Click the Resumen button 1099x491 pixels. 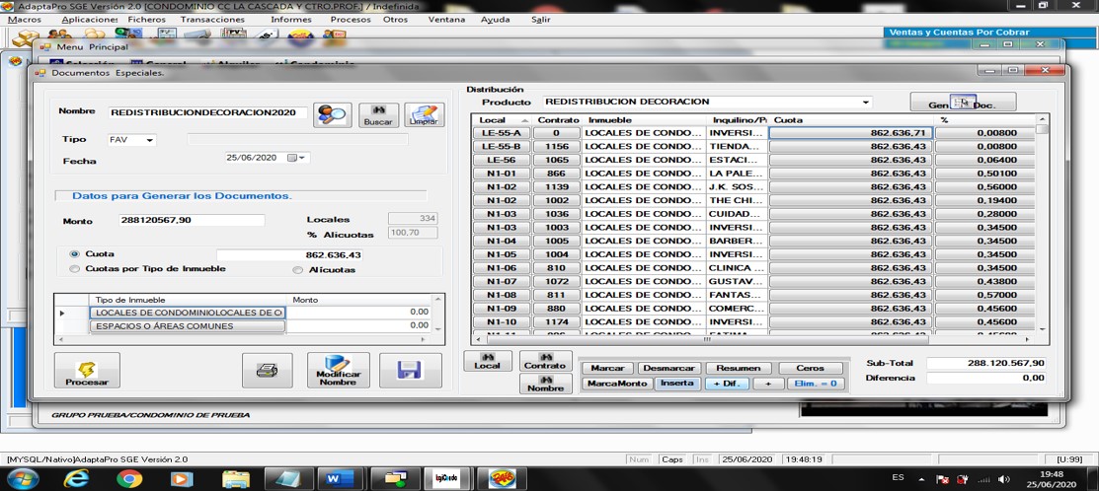click(738, 368)
